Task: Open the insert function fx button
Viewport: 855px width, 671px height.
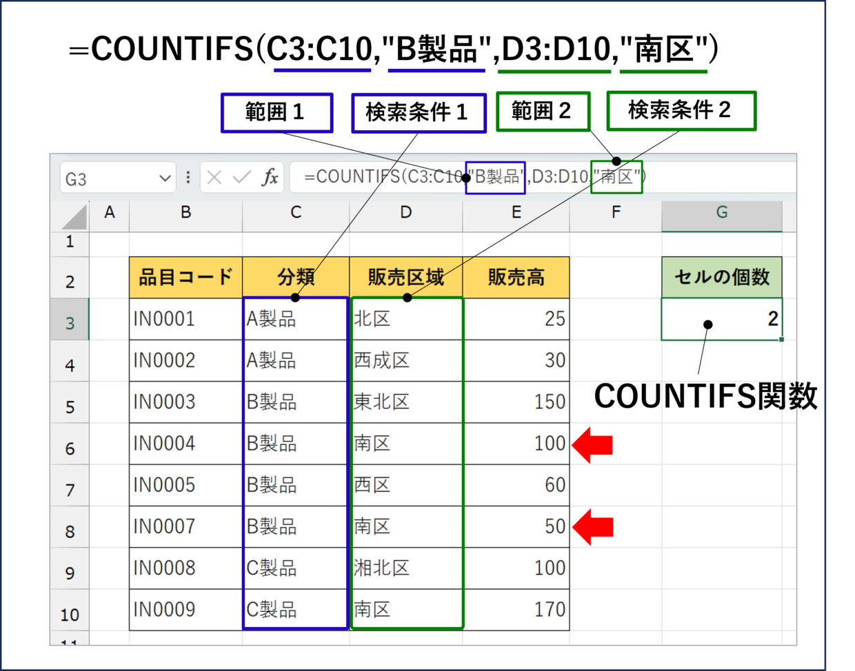Action: (270, 177)
